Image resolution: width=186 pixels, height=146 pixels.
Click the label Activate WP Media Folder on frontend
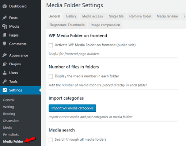95,45
